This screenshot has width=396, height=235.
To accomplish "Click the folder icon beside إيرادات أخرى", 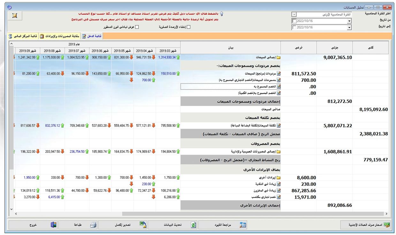I will click(x=278, y=177).
